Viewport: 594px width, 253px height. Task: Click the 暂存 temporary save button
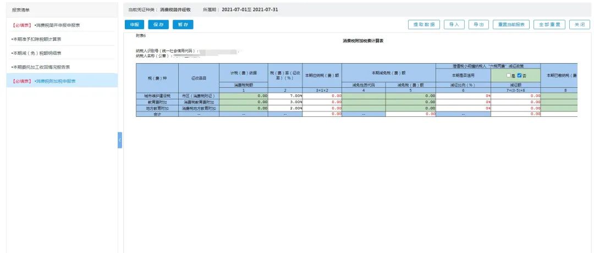(x=183, y=25)
